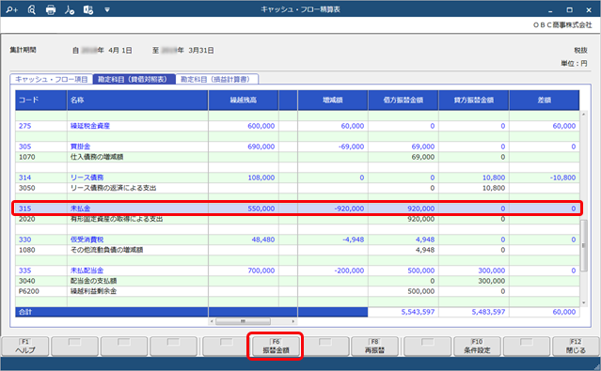The width and height of the screenshot is (601, 371).
Task: Click the vertical scrollbar down arrow
Action: tap(584, 302)
